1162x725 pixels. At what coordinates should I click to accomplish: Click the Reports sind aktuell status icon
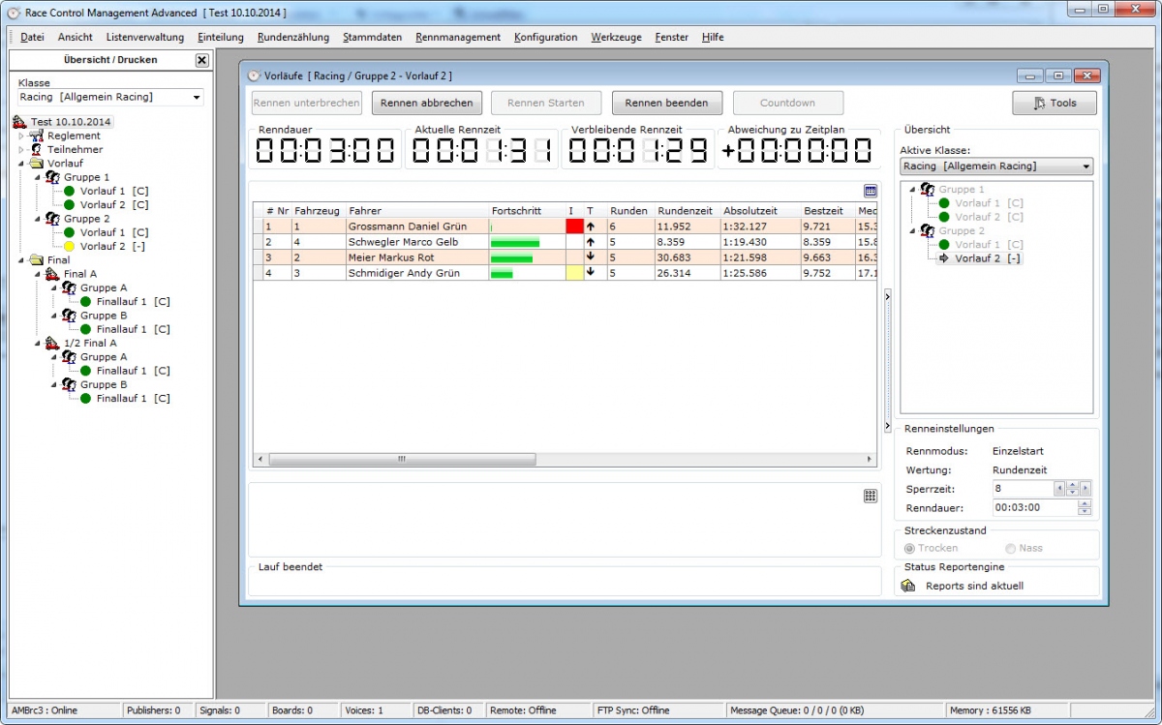908,586
